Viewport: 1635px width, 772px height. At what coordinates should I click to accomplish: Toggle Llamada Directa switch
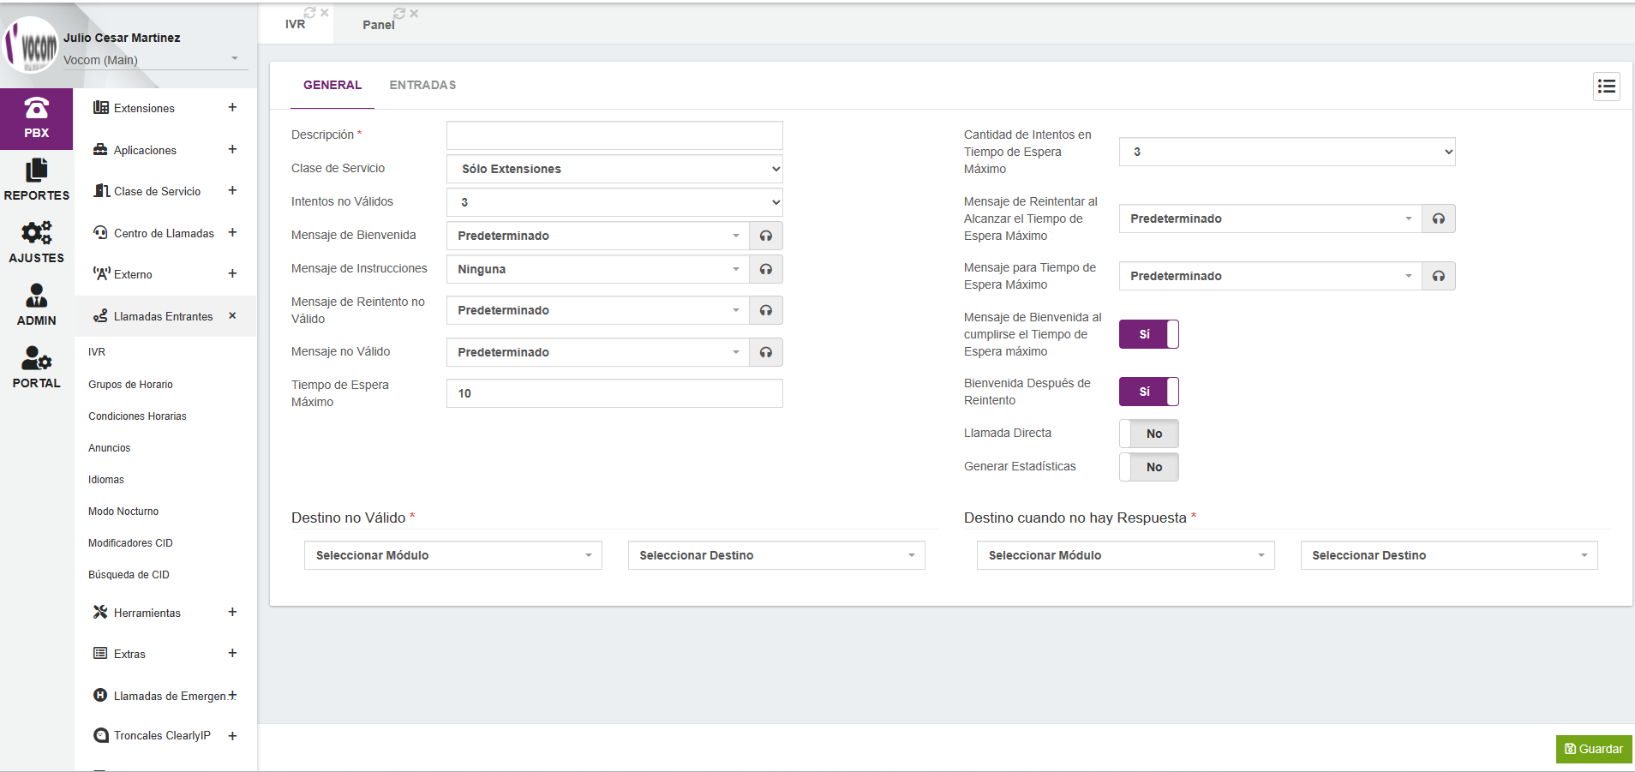(1148, 434)
